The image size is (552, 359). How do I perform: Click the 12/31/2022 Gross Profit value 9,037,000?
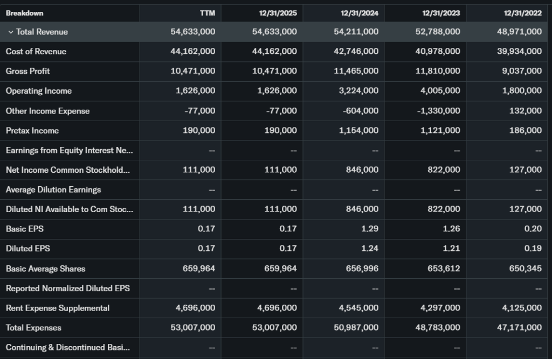tap(521, 71)
